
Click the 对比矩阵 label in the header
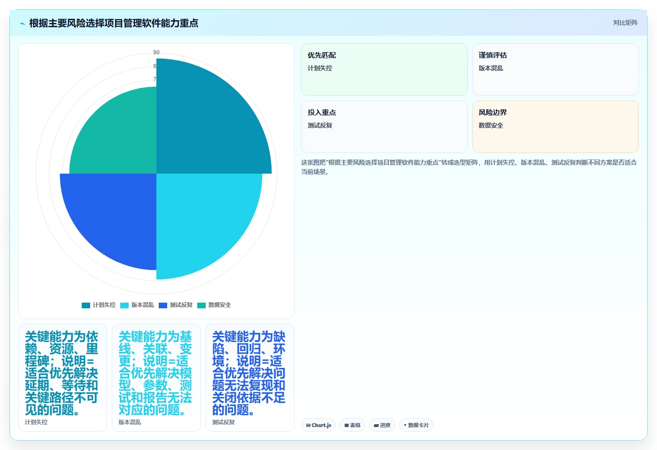625,23
